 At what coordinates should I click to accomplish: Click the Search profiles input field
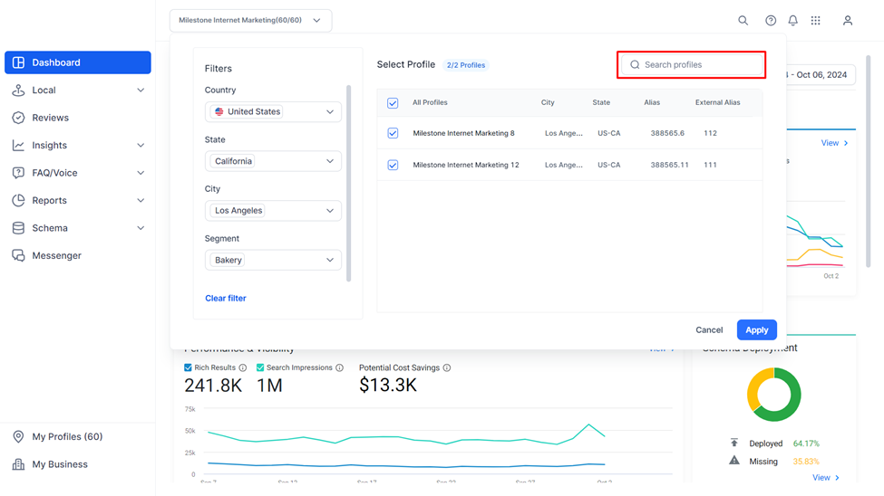click(691, 65)
